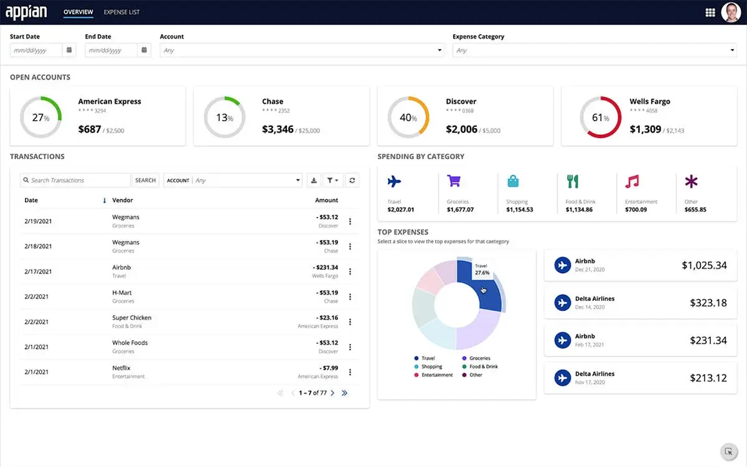This screenshot has width=747, height=467.
Task: Open the three-dot menu on Netflix transaction
Action: (350, 371)
